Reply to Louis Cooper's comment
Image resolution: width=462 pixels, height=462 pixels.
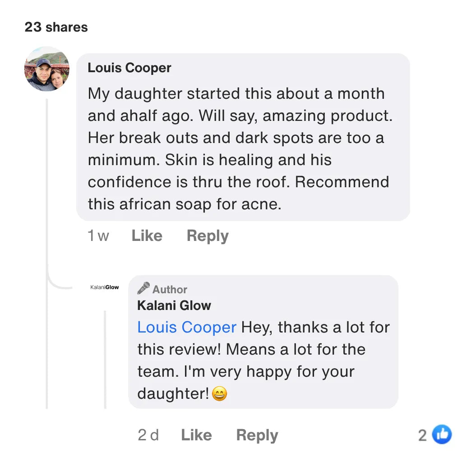[208, 236]
